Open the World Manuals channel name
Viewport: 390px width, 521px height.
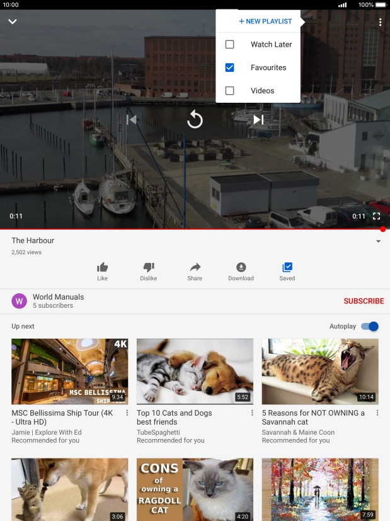58,297
